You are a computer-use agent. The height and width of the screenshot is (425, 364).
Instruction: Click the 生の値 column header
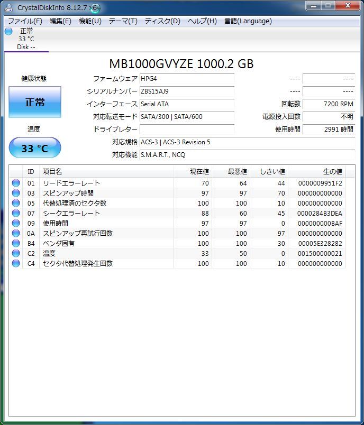click(x=332, y=172)
